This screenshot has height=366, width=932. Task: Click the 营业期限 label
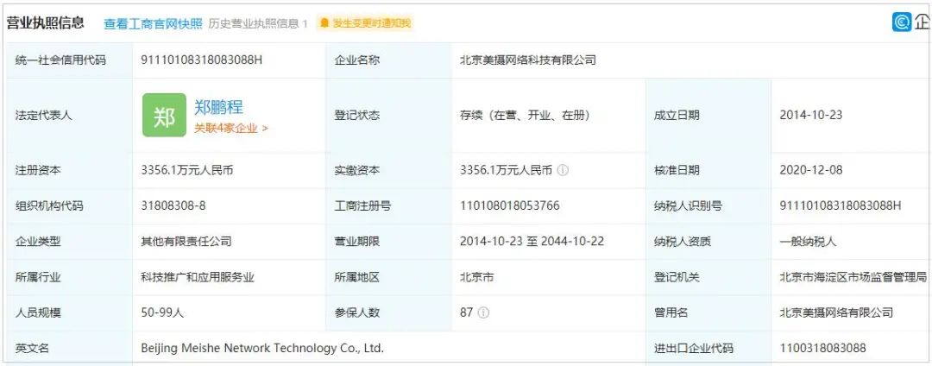(x=357, y=242)
